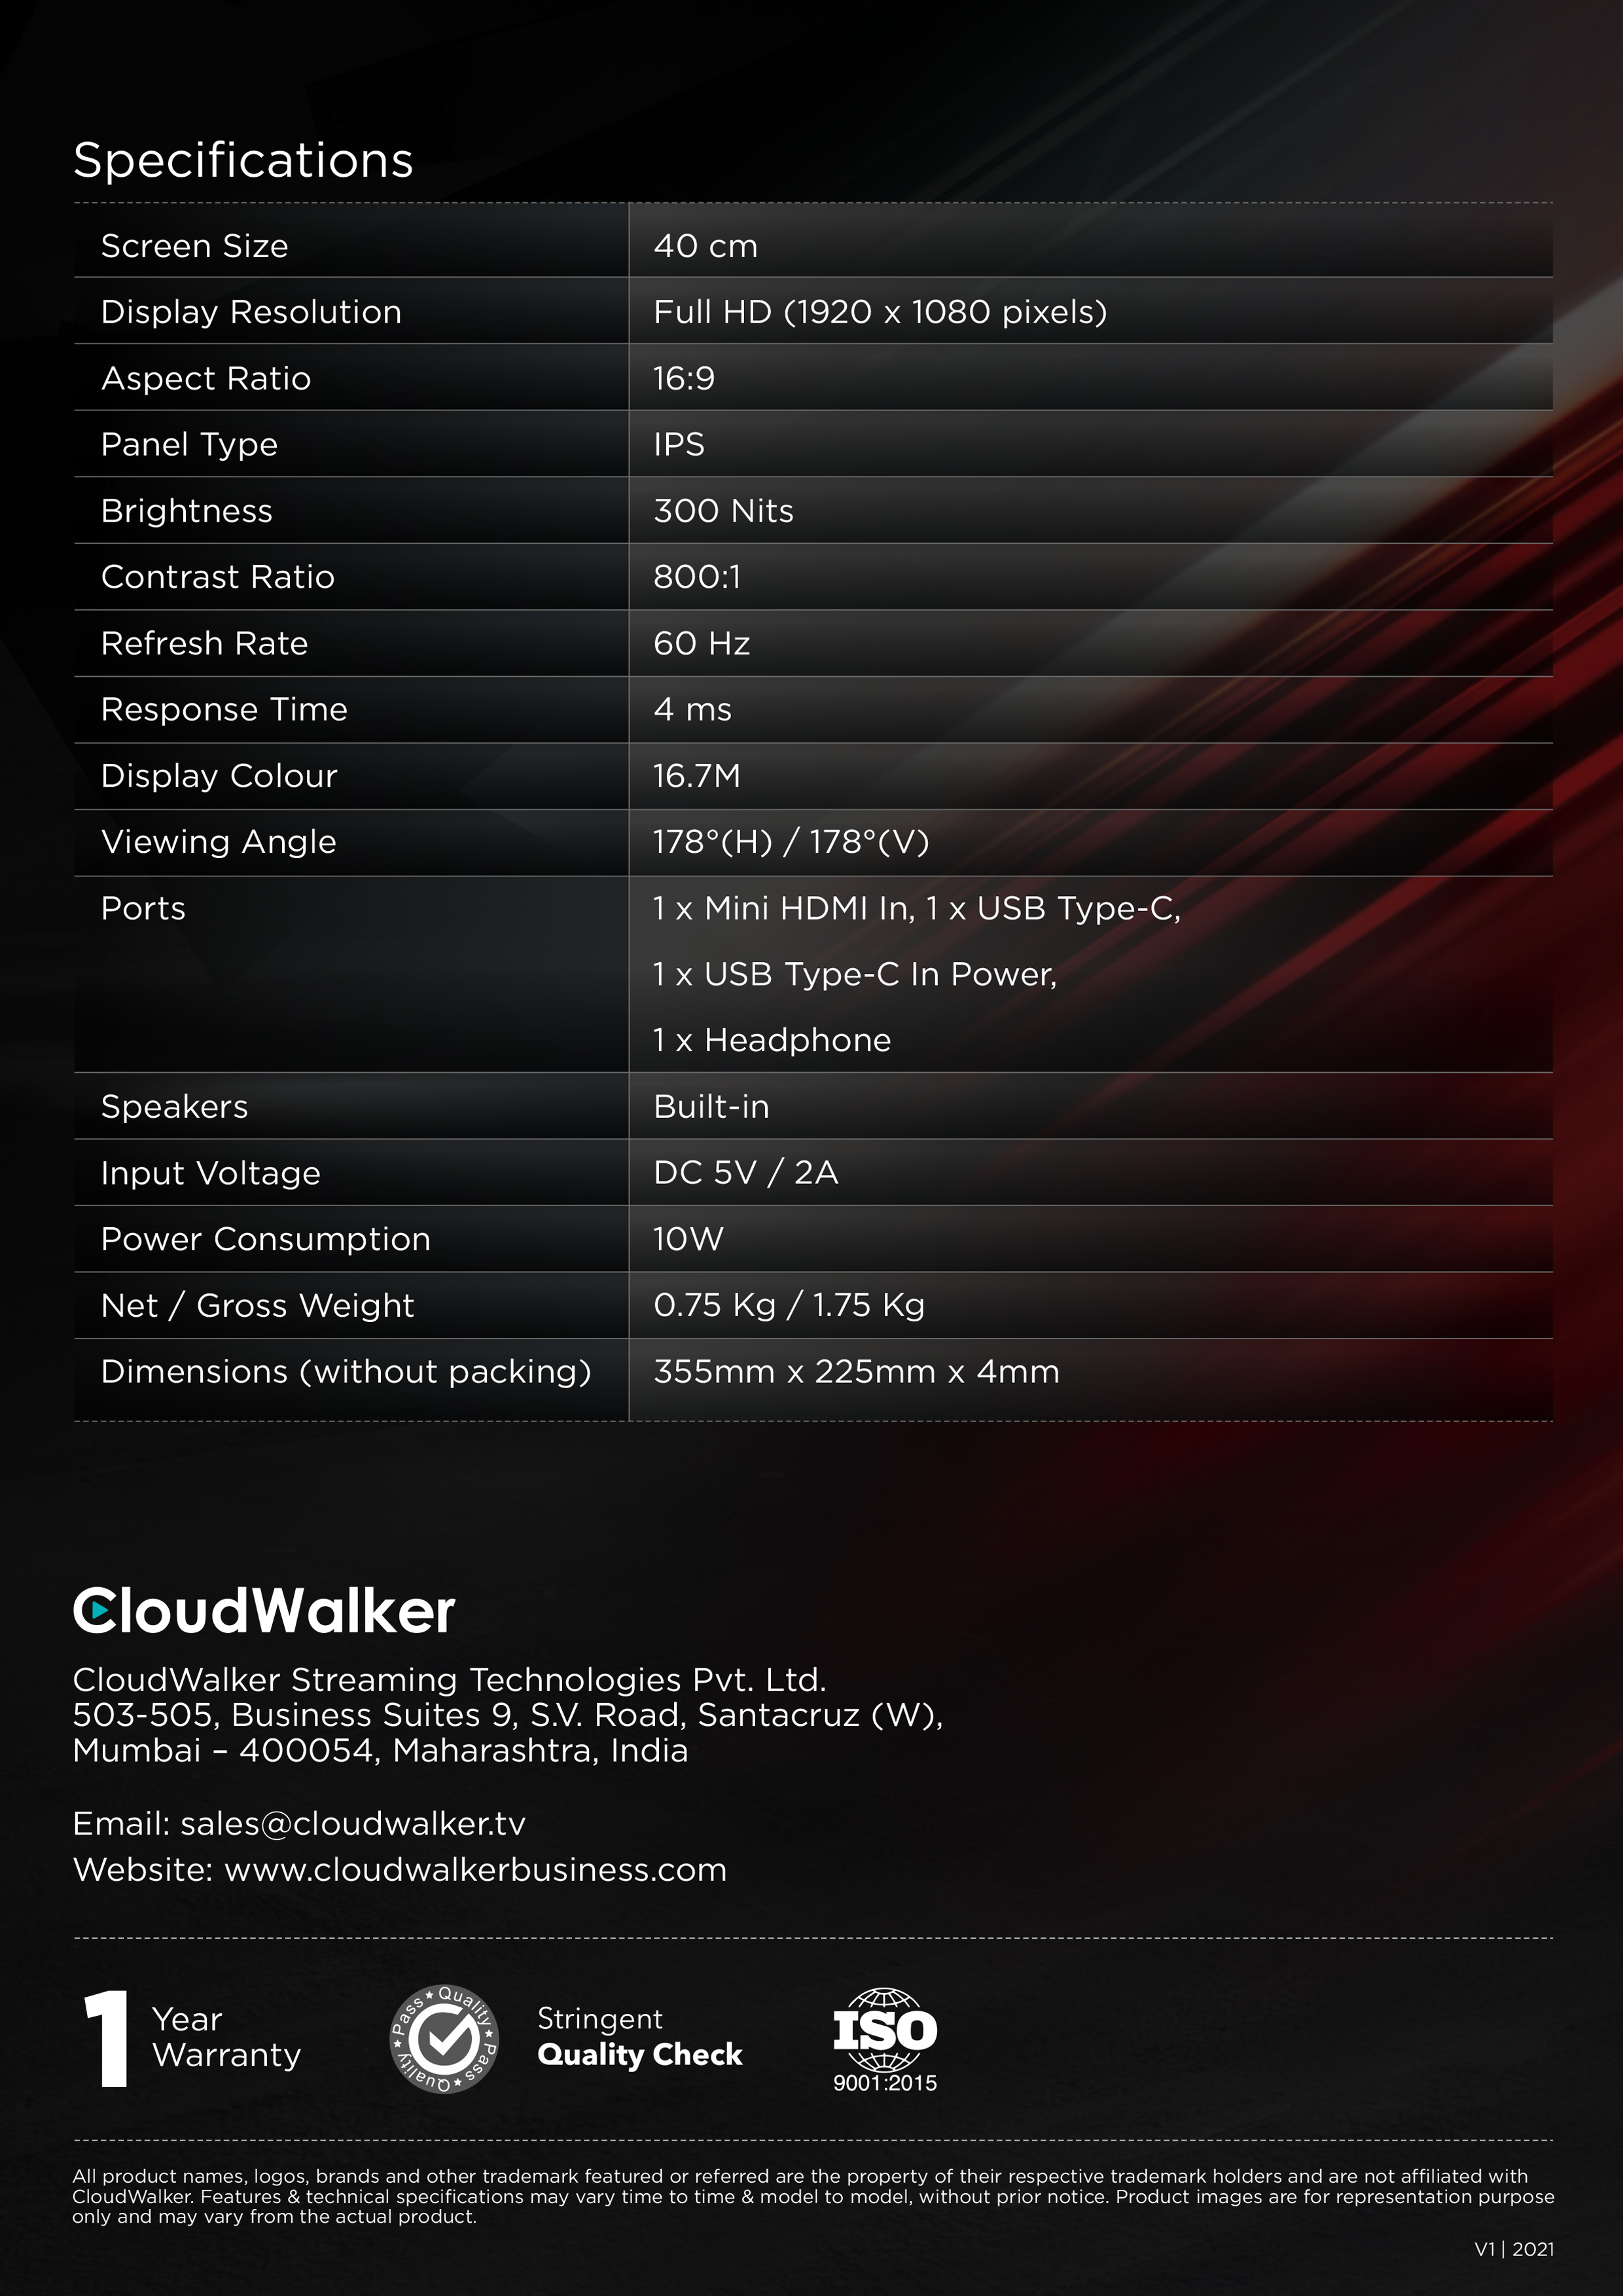Click the 4 ms response time value
Viewport: 1623px width, 2296px height.
692,709
